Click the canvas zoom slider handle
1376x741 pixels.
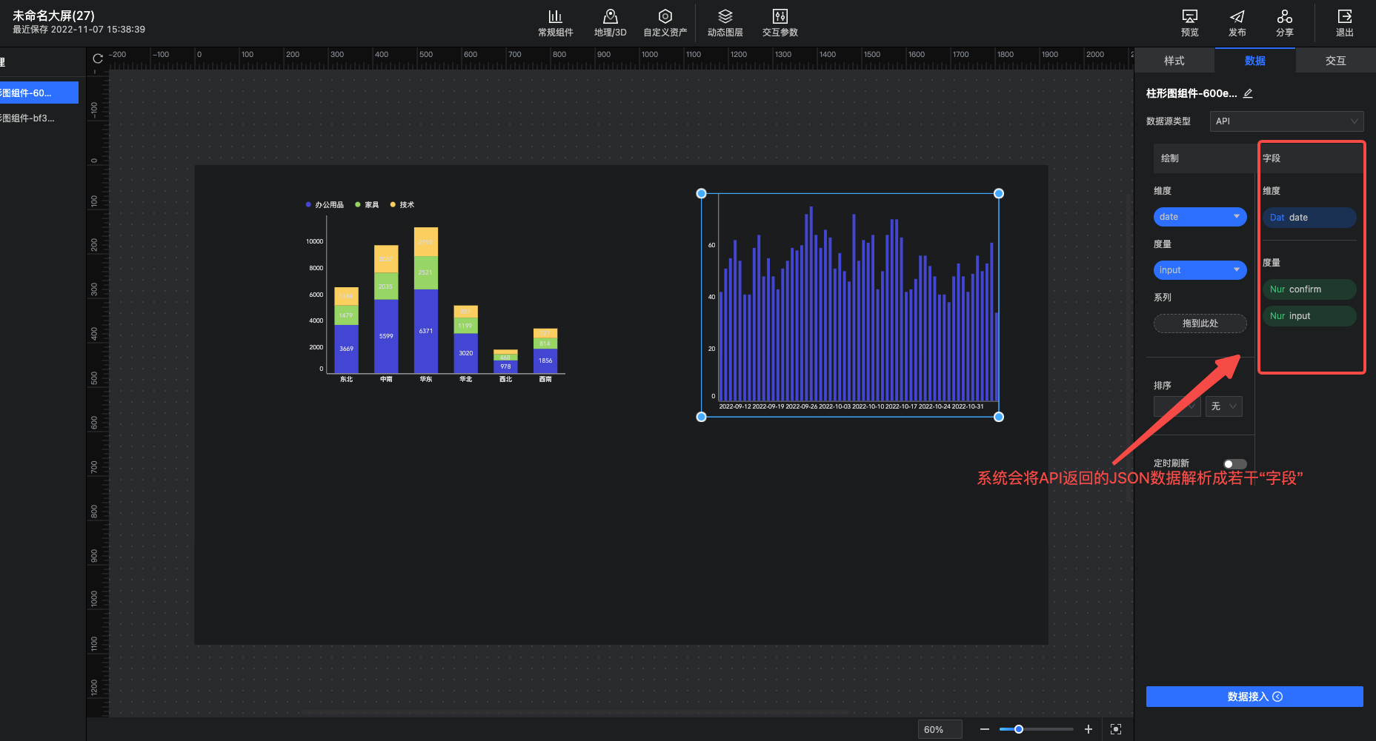coord(1019,729)
